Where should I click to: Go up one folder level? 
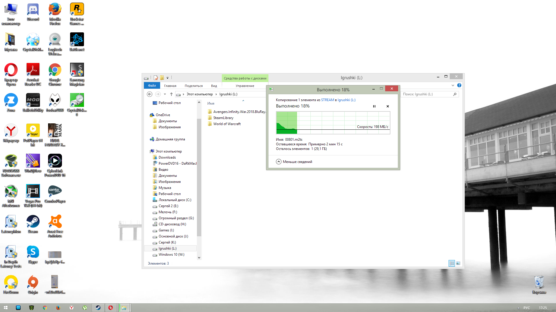coord(171,94)
